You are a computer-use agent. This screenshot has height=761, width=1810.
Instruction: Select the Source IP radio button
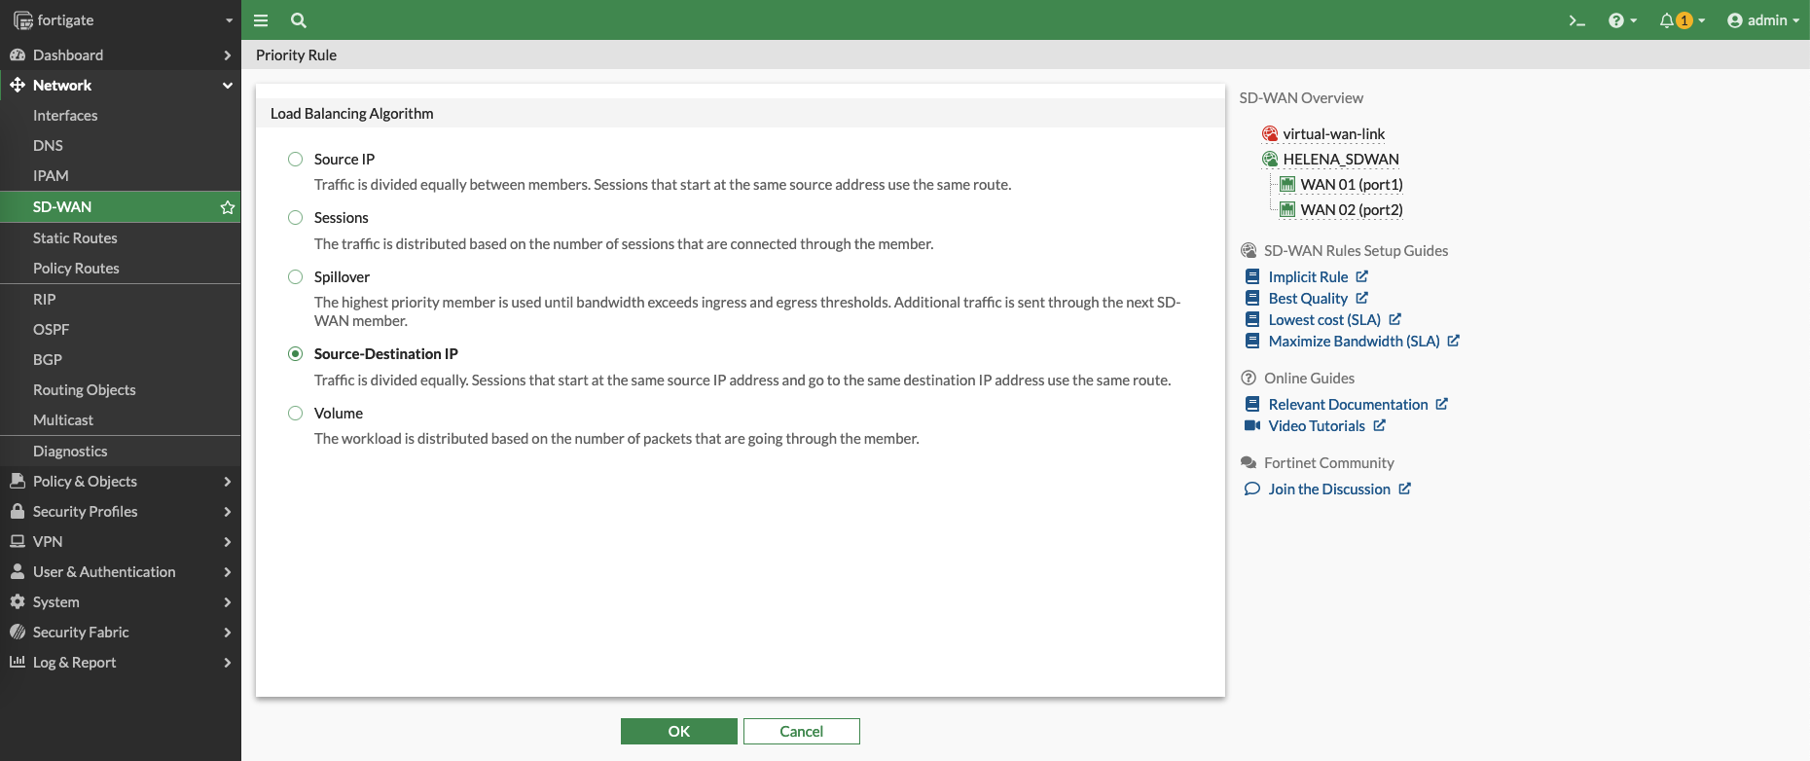click(x=296, y=160)
